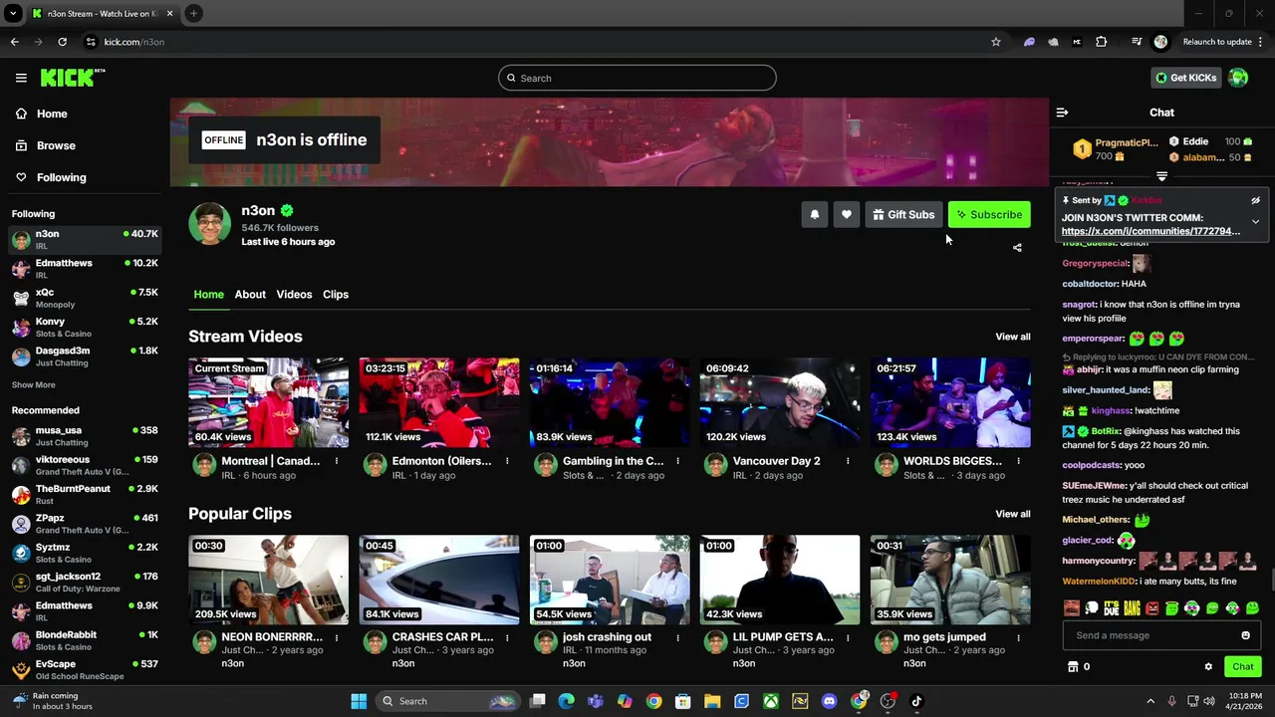The image size is (1275, 717).
Task: Open TikTok app from taskbar
Action: (916, 701)
